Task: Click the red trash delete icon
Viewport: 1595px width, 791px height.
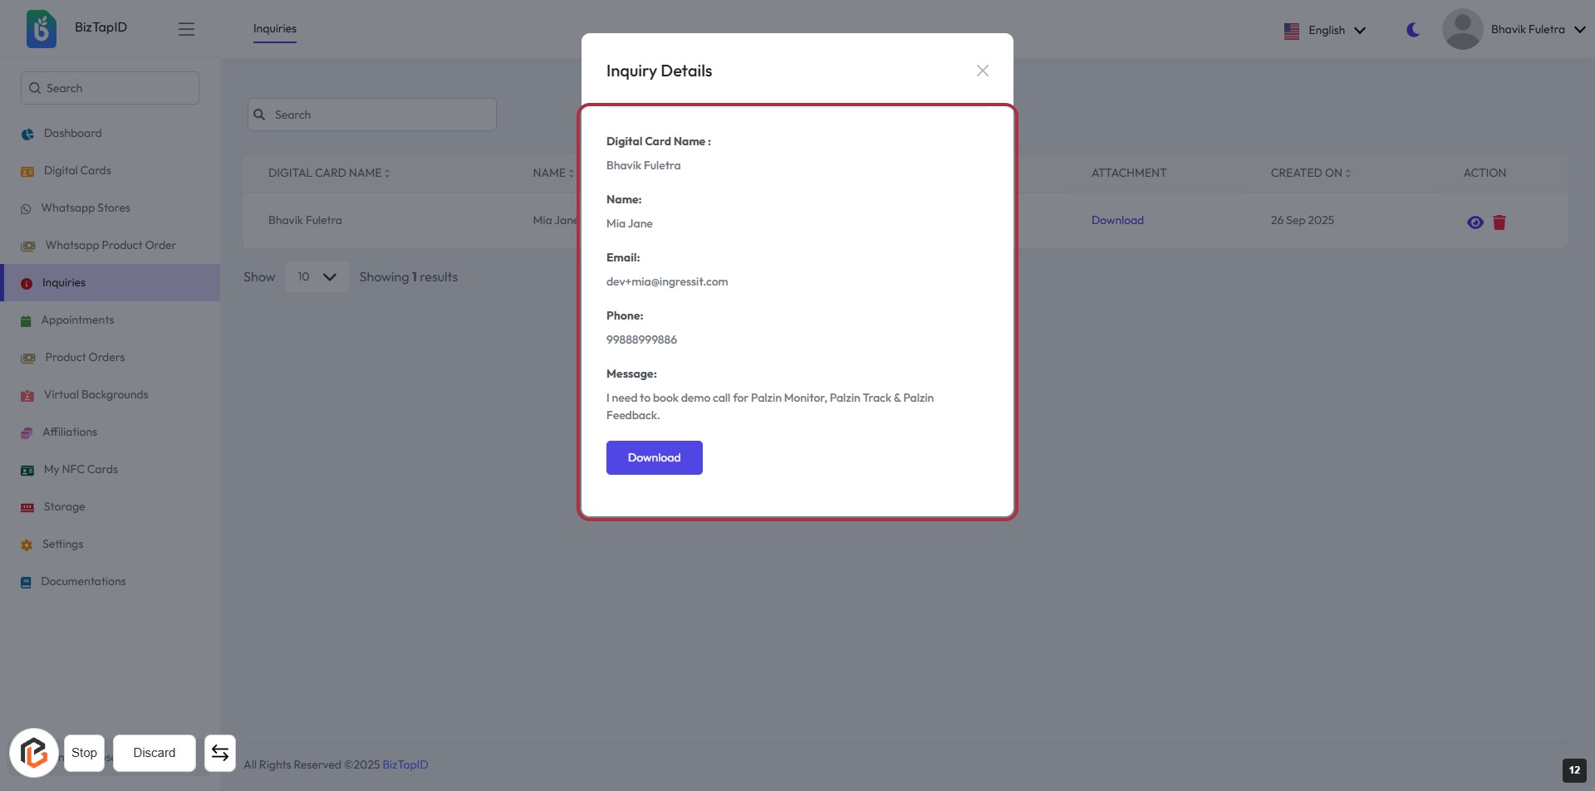Action: click(x=1499, y=222)
